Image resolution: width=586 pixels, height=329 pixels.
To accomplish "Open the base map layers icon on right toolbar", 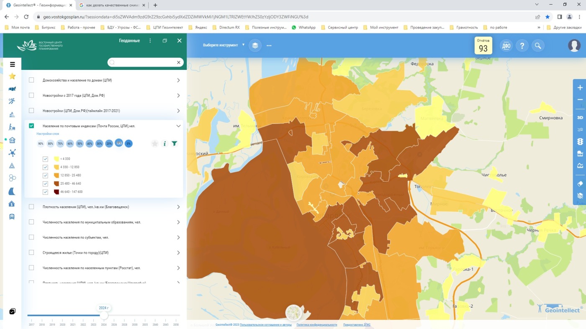I will [x=580, y=195].
